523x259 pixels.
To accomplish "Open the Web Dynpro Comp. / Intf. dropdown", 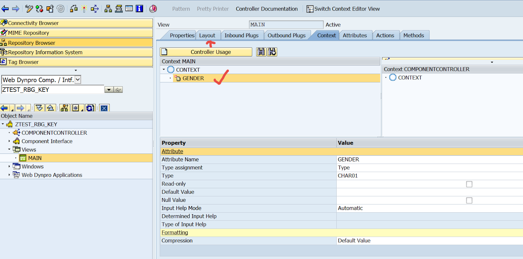I will 78,80.
